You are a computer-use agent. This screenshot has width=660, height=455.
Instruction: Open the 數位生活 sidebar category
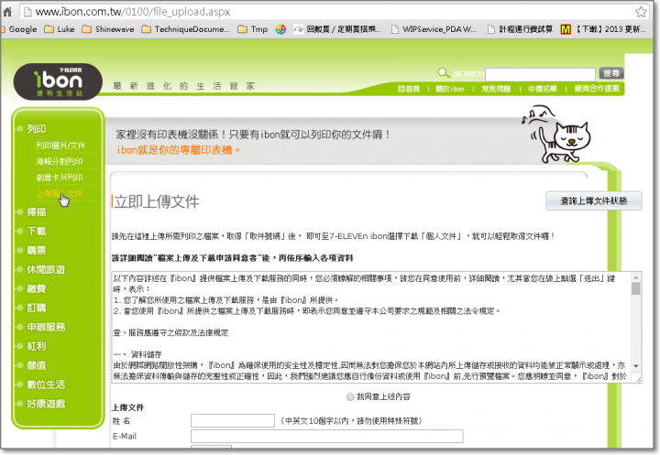[x=46, y=385]
